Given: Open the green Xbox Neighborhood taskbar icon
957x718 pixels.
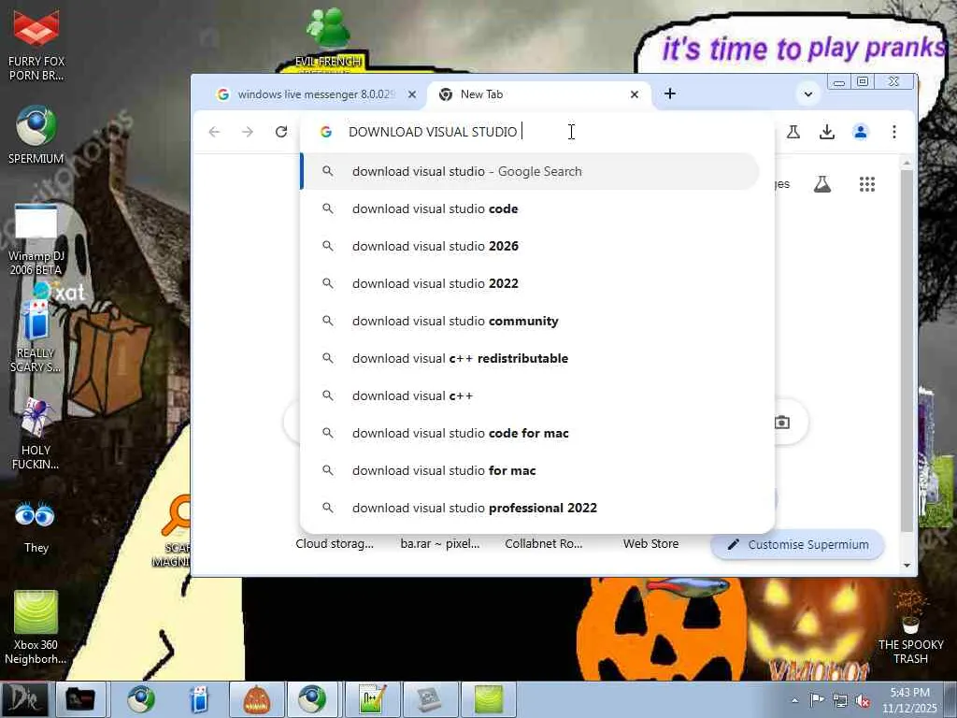Looking at the screenshot, I should (488, 699).
